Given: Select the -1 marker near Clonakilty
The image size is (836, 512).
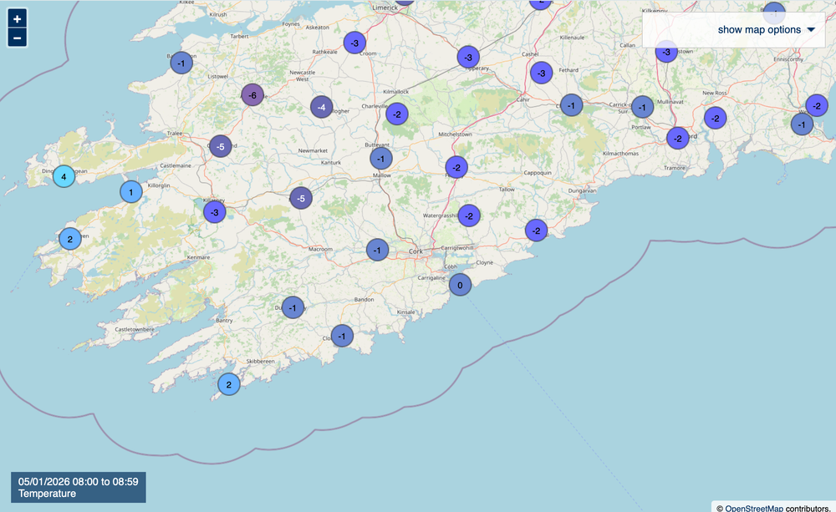Looking at the screenshot, I should pos(342,336).
